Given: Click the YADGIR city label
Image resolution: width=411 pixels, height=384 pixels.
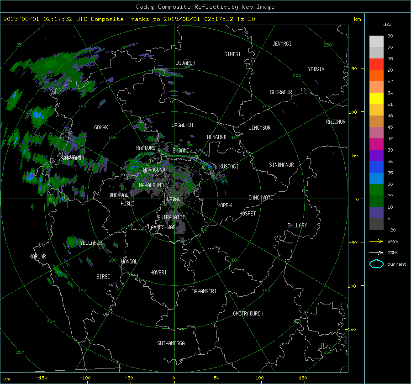Looking at the screenshot, I should pyautogui.click(x=316, y=69).
